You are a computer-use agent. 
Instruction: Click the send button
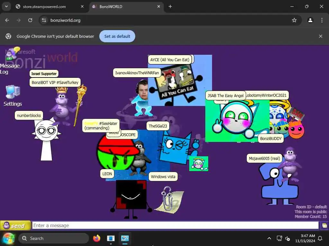tap(15, 225)
